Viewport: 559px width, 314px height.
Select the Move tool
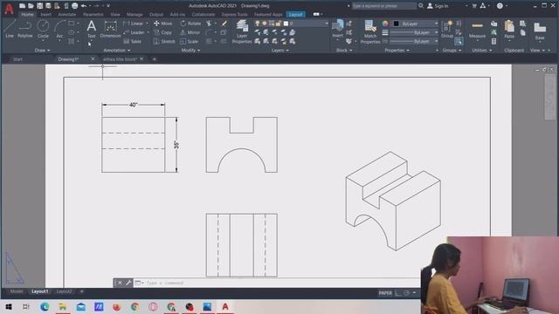[x=163, y=24]
